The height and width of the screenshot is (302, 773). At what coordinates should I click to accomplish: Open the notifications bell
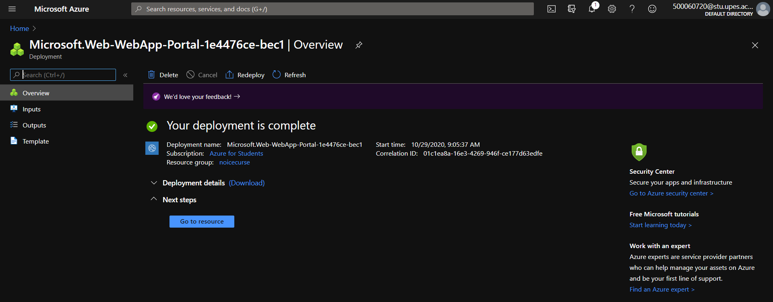click(592, 9)
